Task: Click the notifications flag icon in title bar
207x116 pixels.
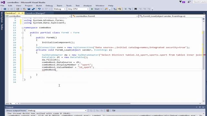Action: [182, 2]
